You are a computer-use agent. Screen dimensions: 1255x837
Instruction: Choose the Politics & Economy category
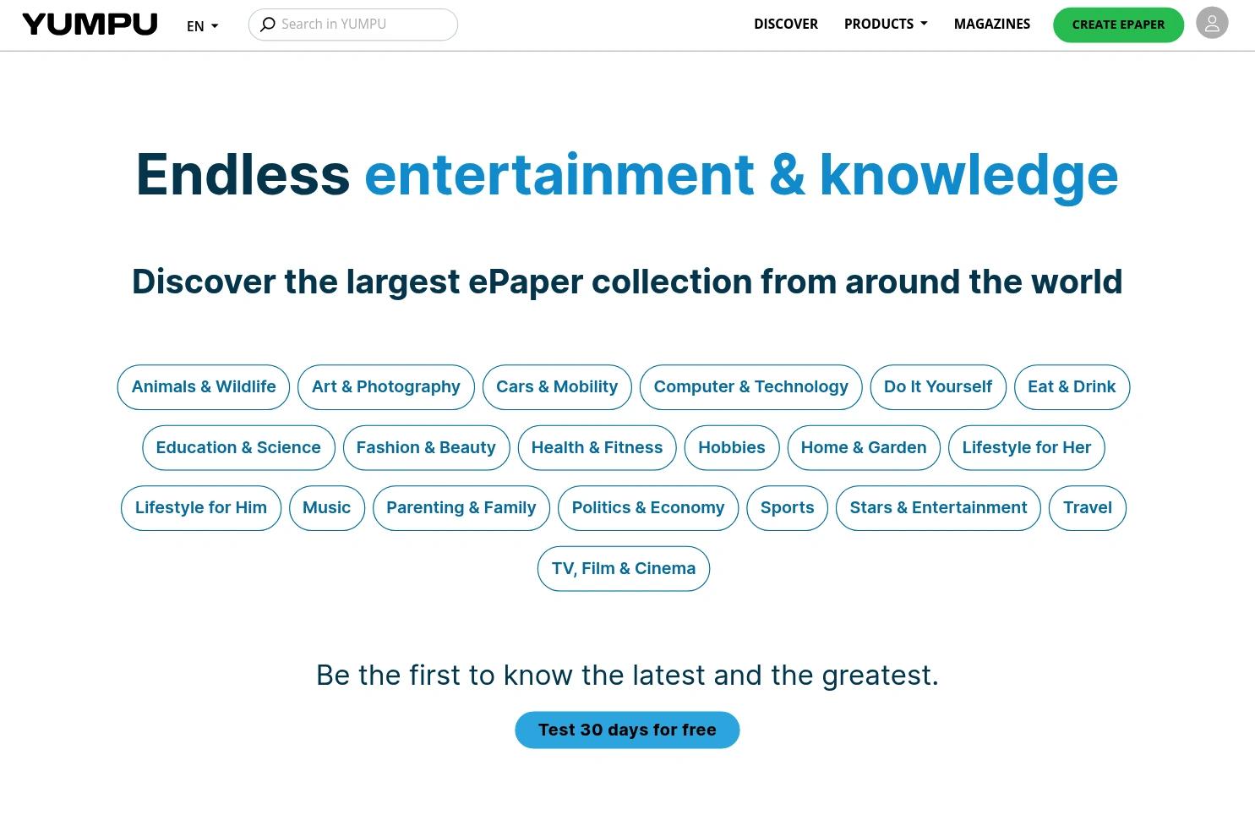coord(647,508)
